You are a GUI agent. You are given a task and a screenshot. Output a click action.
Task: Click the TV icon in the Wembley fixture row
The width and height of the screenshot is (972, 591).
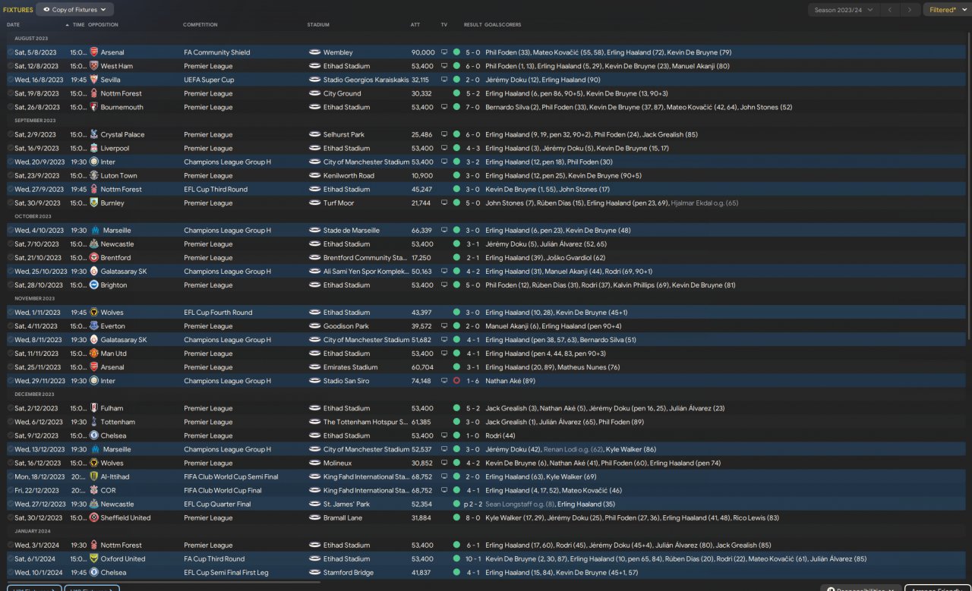pyautogui.click(x=444, y=52)
